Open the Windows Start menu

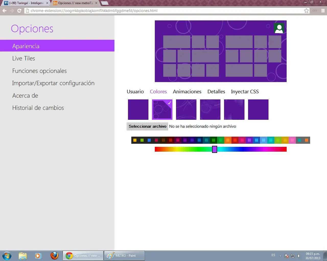click(x=7, y=256)
